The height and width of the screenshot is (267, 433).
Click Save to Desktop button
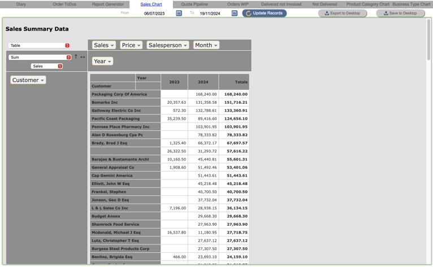click(400, 13)
